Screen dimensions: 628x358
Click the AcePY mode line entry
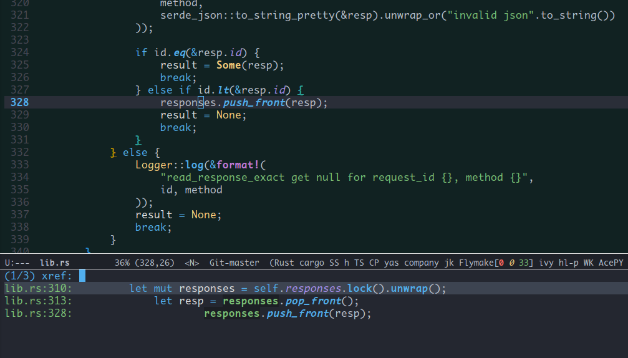tap(611, 263)
